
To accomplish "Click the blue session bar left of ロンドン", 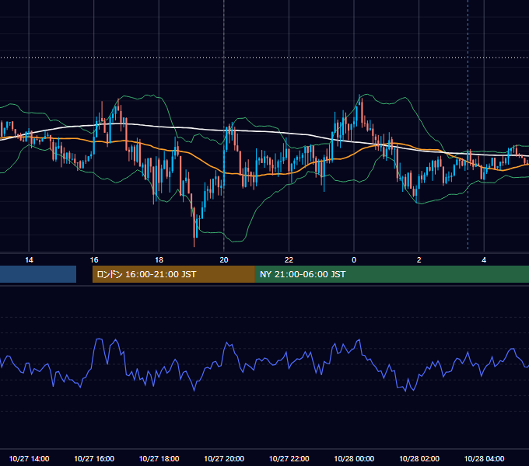I will [38, 274].
